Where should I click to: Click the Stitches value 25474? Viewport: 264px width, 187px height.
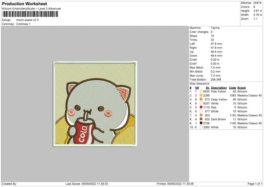tap(257, 3)
